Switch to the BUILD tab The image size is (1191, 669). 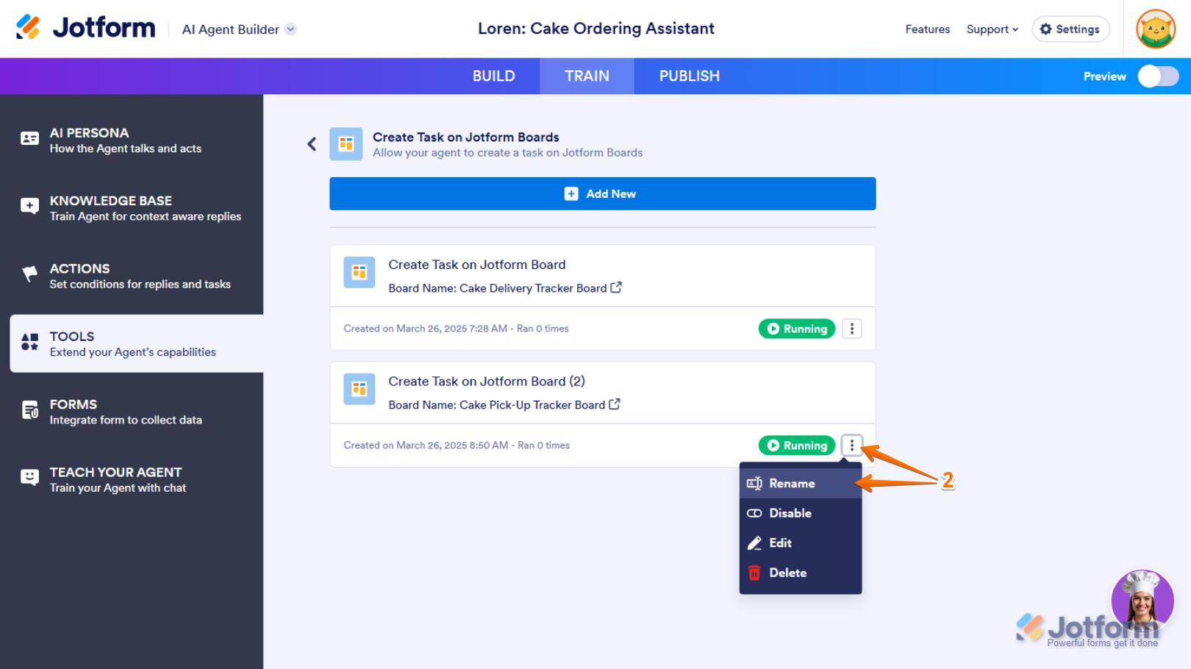click(493, 76)
